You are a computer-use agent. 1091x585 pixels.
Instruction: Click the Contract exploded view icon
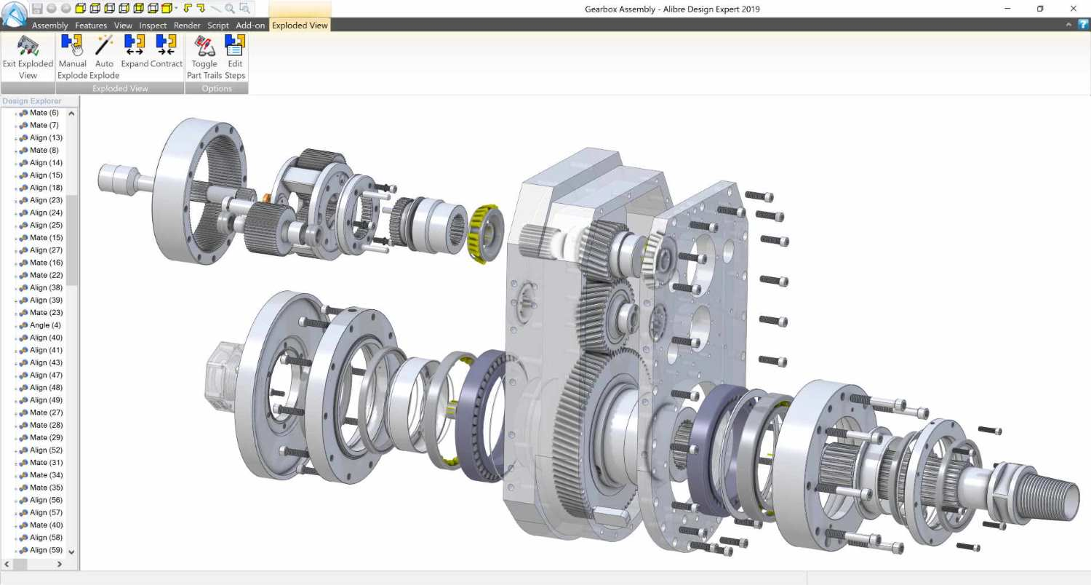(167, 55)
